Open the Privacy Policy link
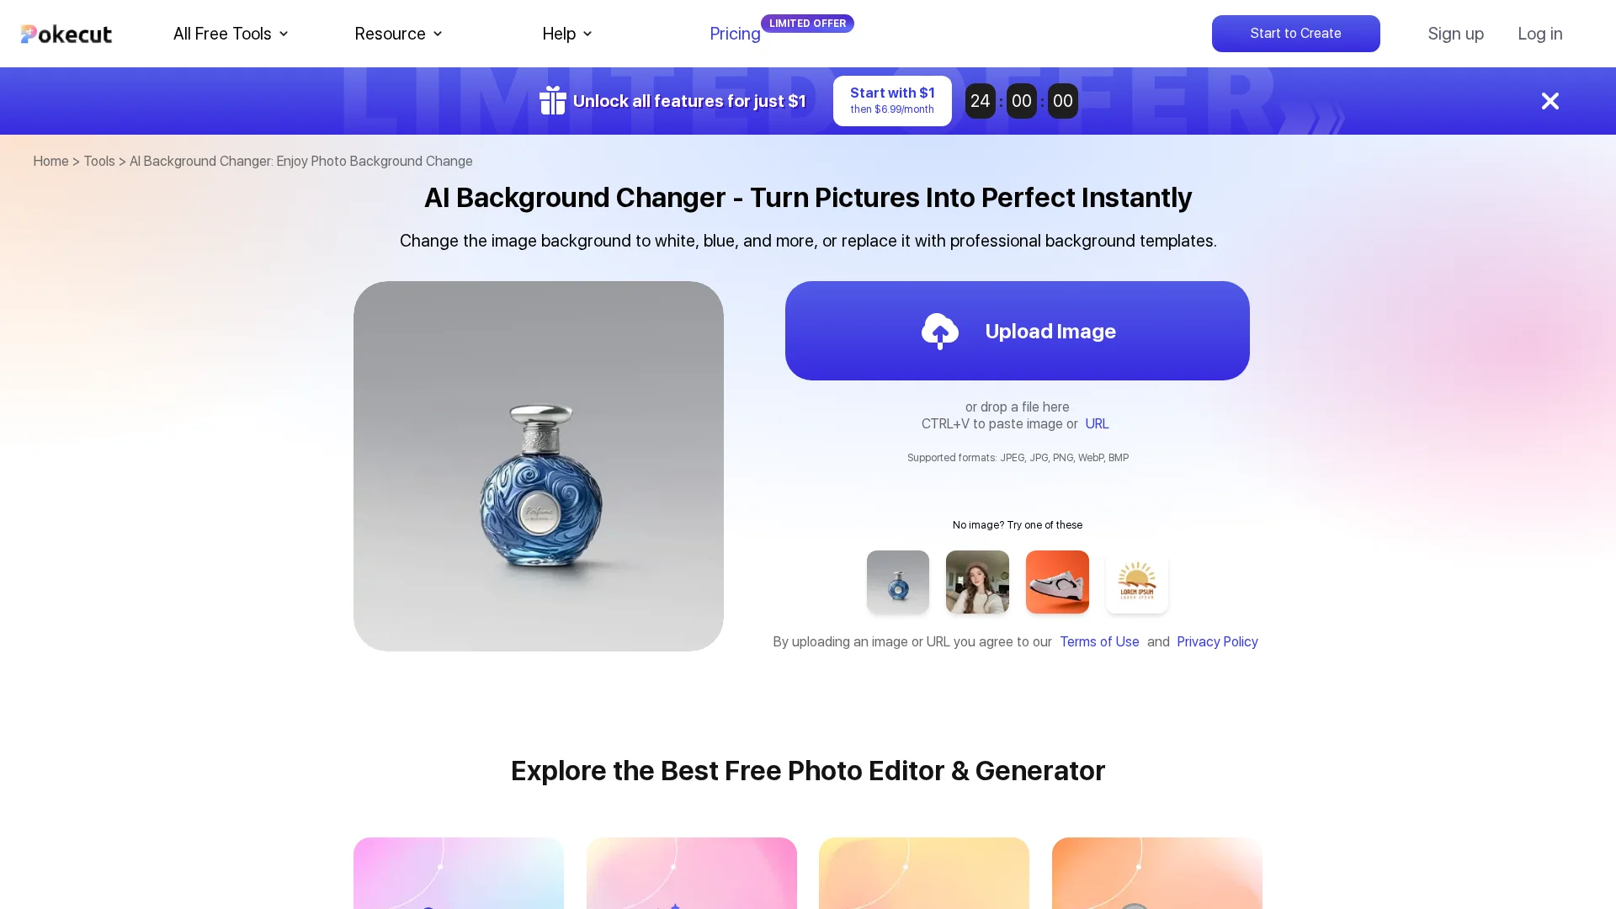 [1217, 641]
